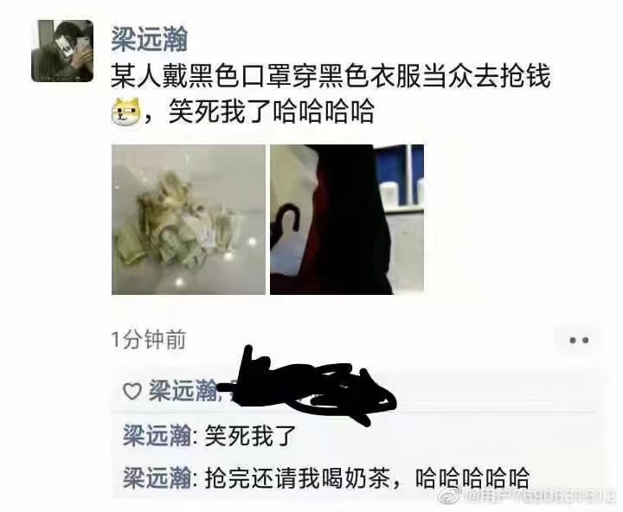Open the two-dot more options button
The height and width of the screenshot is (512, 623).
click(x=578, y=341)
